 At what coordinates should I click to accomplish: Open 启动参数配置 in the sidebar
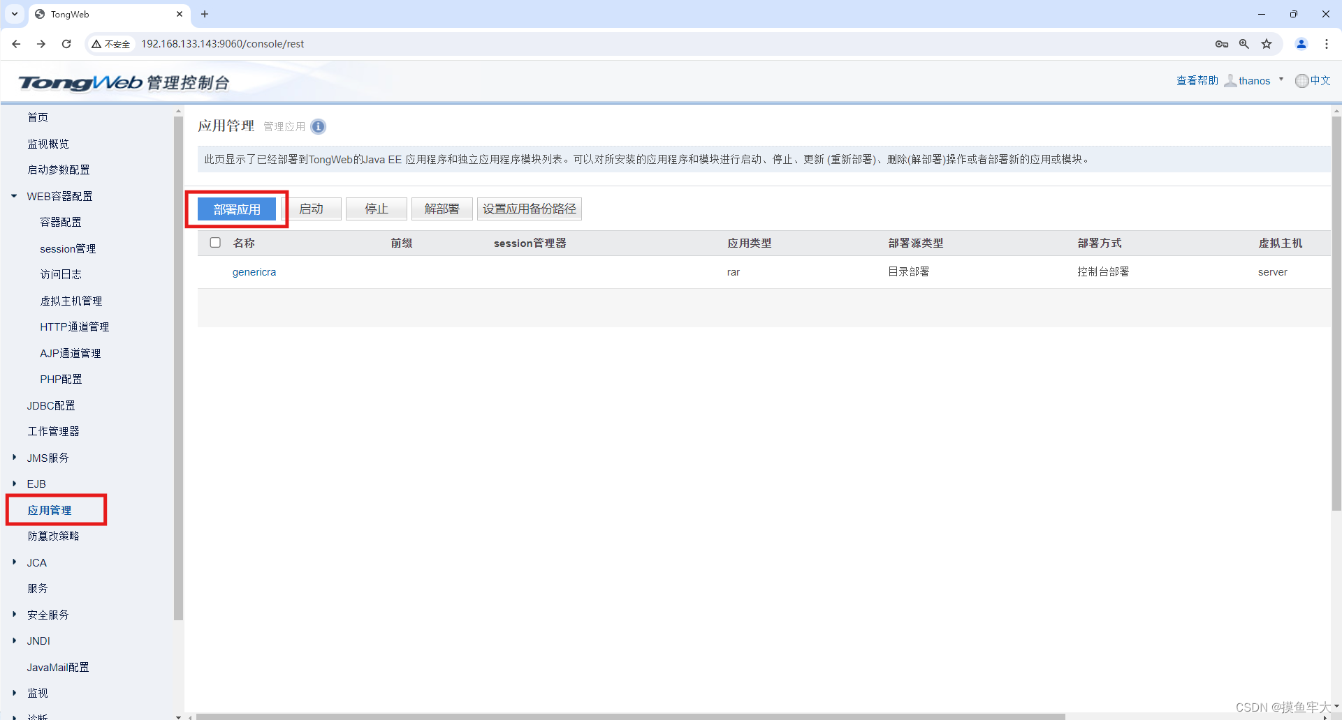pos(59,170)
